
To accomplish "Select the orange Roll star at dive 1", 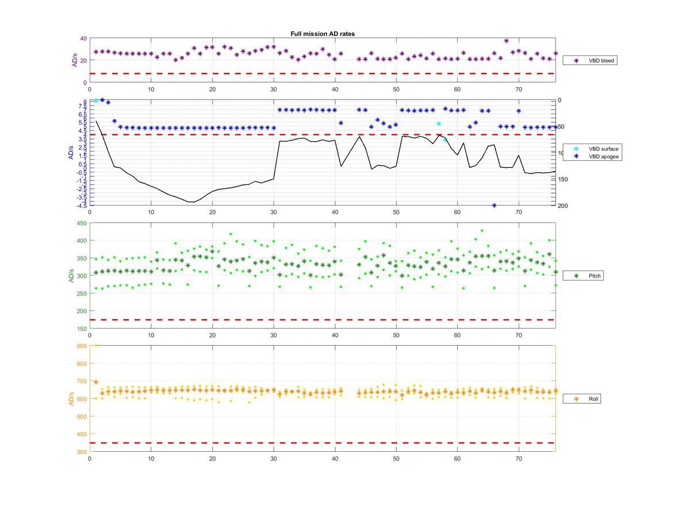I will (96, 382).
